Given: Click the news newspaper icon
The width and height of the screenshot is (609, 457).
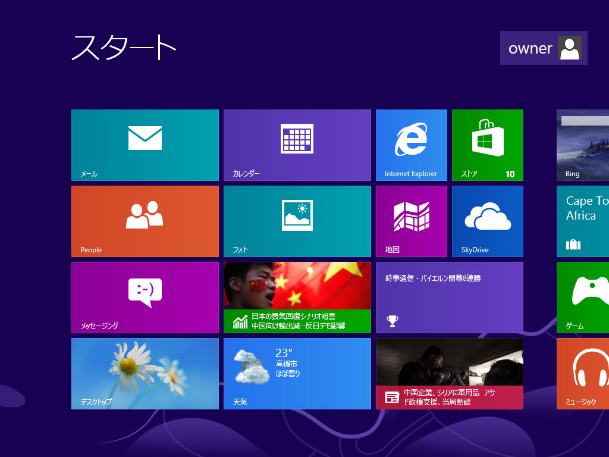Looking at the screenshot, I should 392,397.
